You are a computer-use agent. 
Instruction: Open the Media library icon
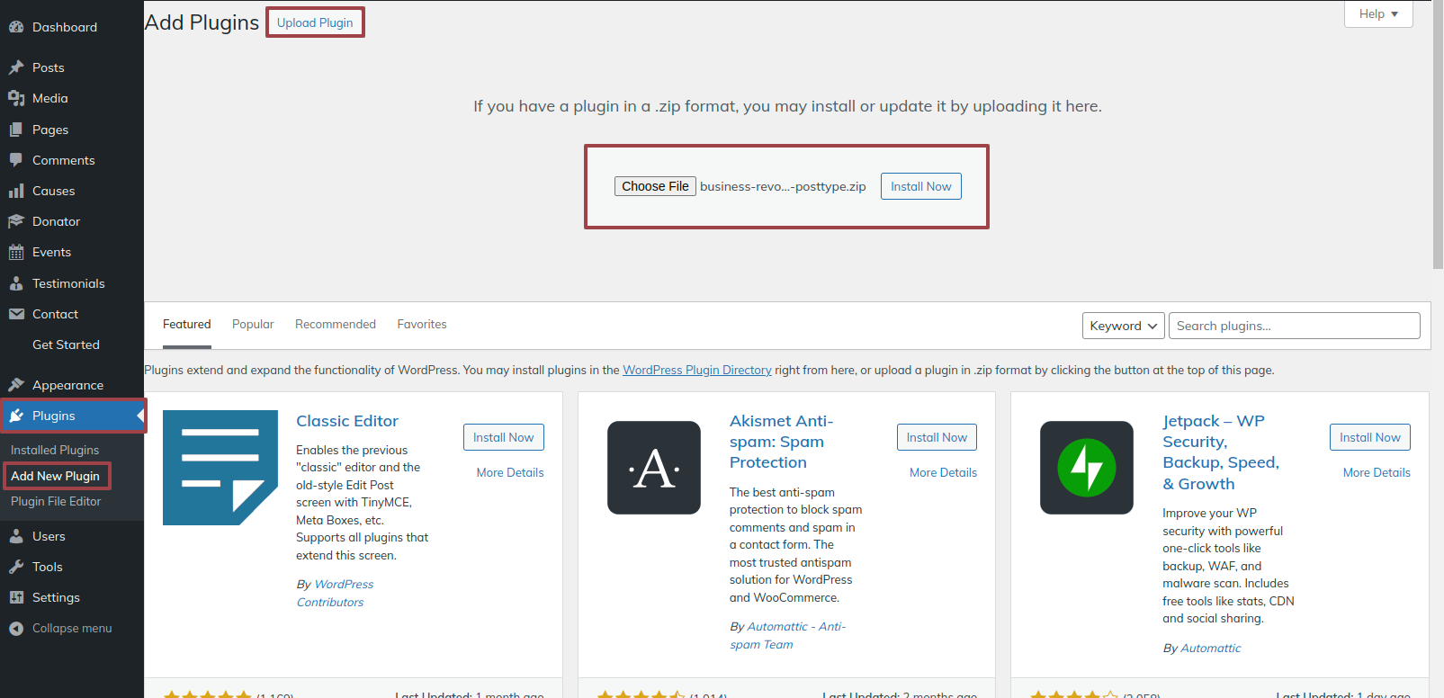click(x=16, y=98)
